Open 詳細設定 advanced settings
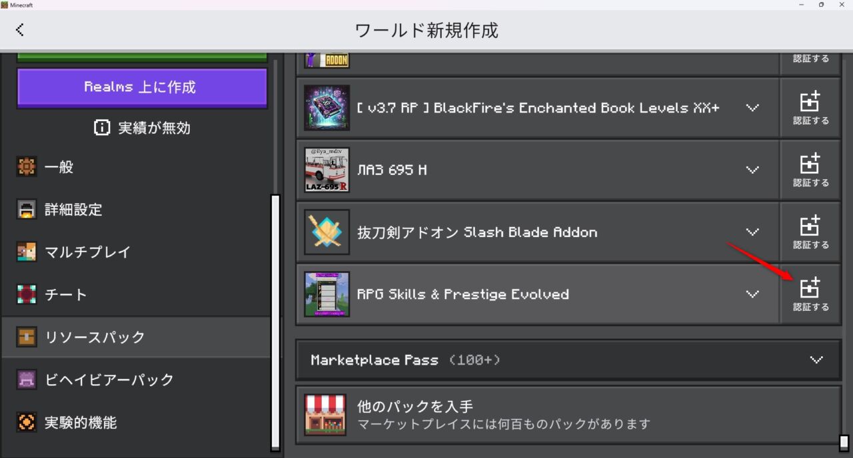853x458 pixels. (137, 210)
